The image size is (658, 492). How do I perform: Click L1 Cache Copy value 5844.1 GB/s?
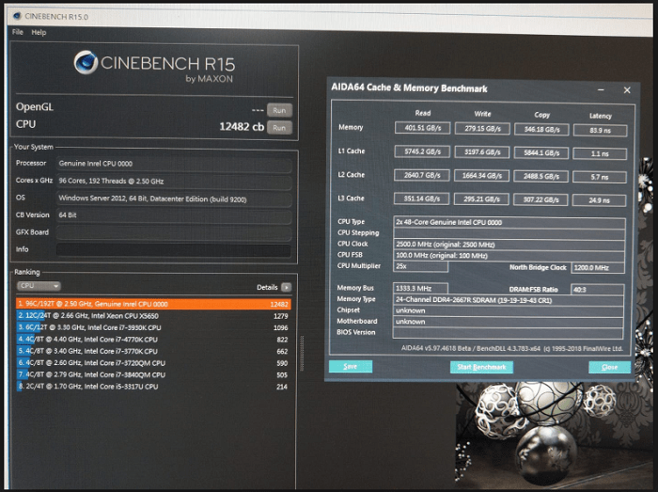(x=541, y=153)
